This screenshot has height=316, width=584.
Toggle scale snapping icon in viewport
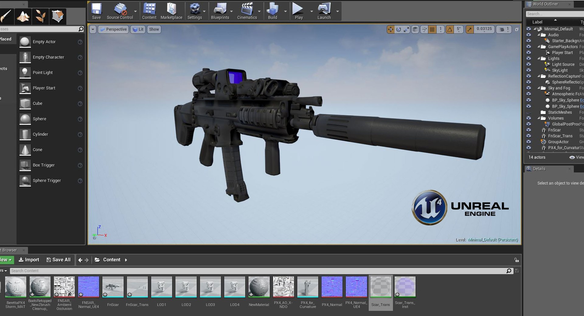470,30
